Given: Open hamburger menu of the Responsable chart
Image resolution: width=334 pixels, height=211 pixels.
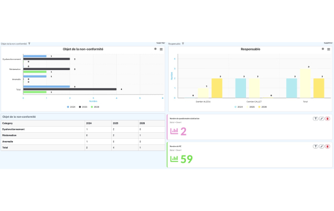Looking at the screenshot, I should [328, 49].
